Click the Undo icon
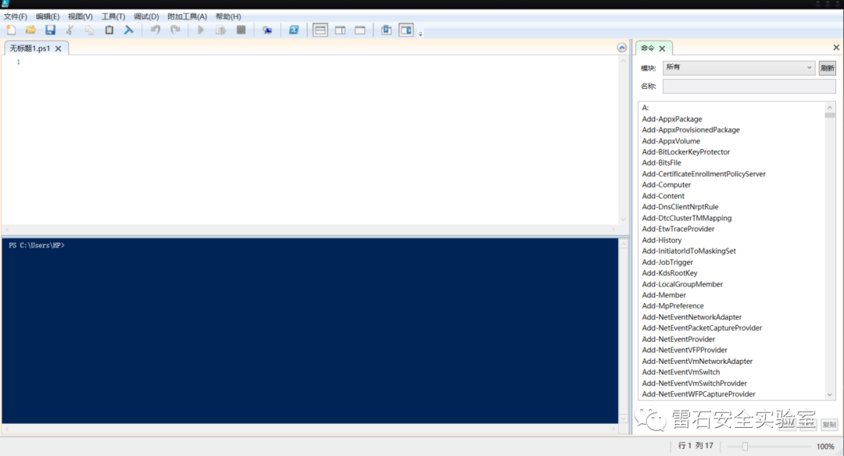Viewport: 844px width, 456px height. (x=153, y=30)
